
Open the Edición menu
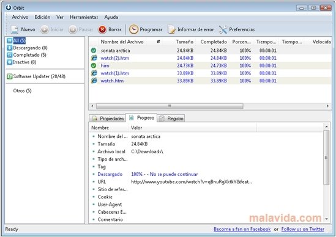click(x=42, y=17)
